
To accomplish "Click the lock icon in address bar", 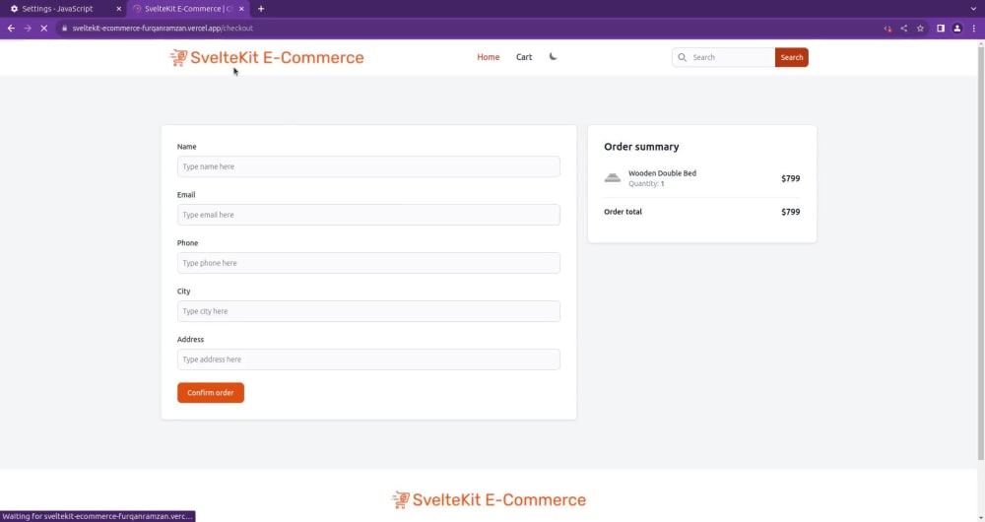I will (64, 29).
